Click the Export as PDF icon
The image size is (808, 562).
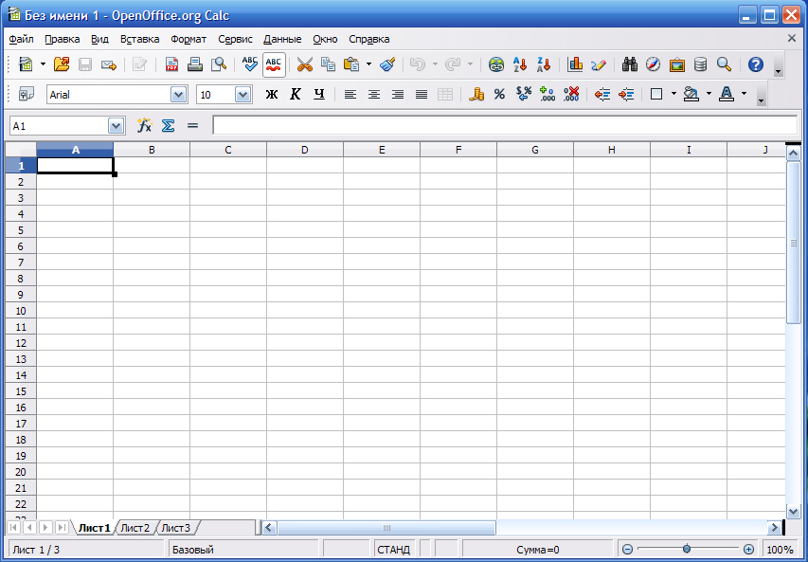(x=171, y=64)
